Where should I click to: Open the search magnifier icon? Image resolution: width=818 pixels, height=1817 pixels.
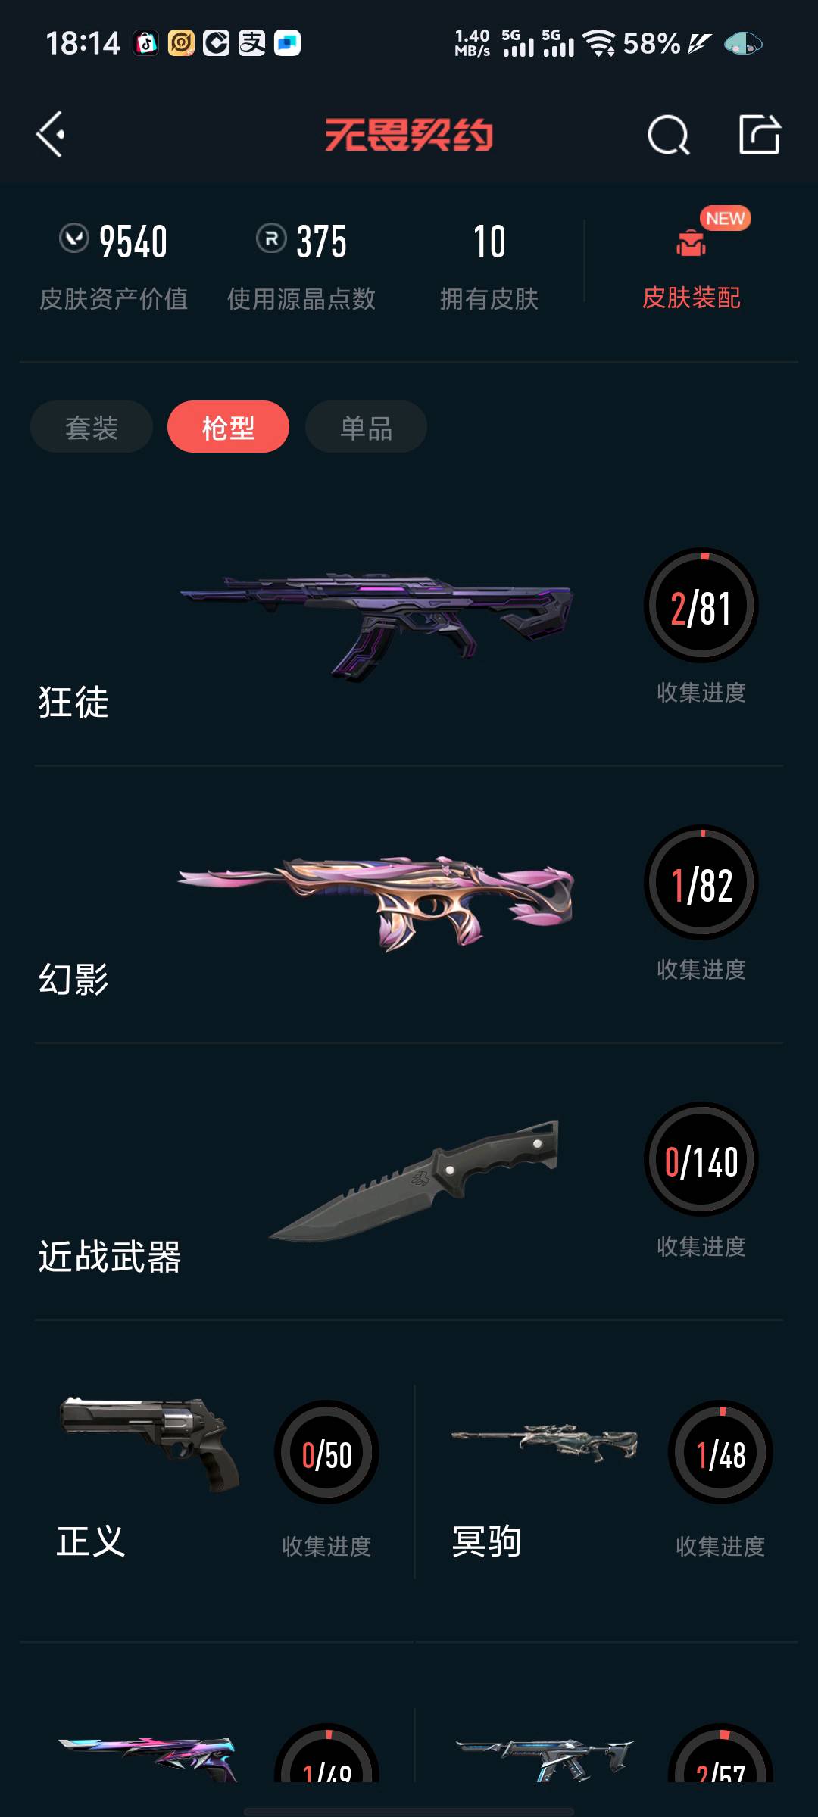point(669,136)
